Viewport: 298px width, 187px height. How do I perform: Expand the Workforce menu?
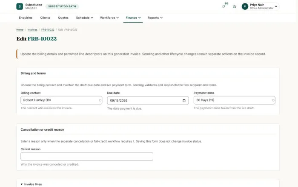pyautogui.click(x=109, y=18)
